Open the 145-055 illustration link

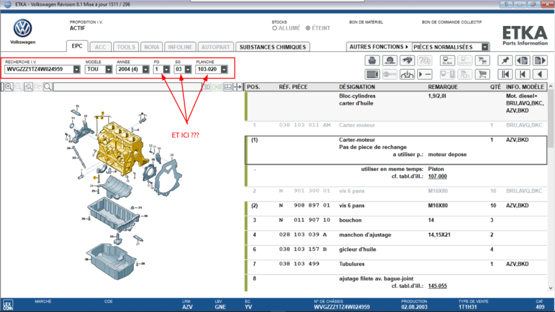(437, 286)
